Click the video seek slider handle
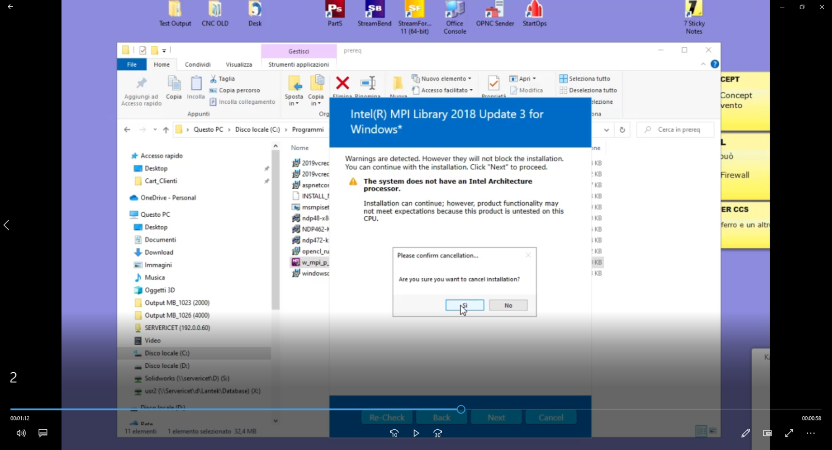832x450 pixels. (461, 409)
